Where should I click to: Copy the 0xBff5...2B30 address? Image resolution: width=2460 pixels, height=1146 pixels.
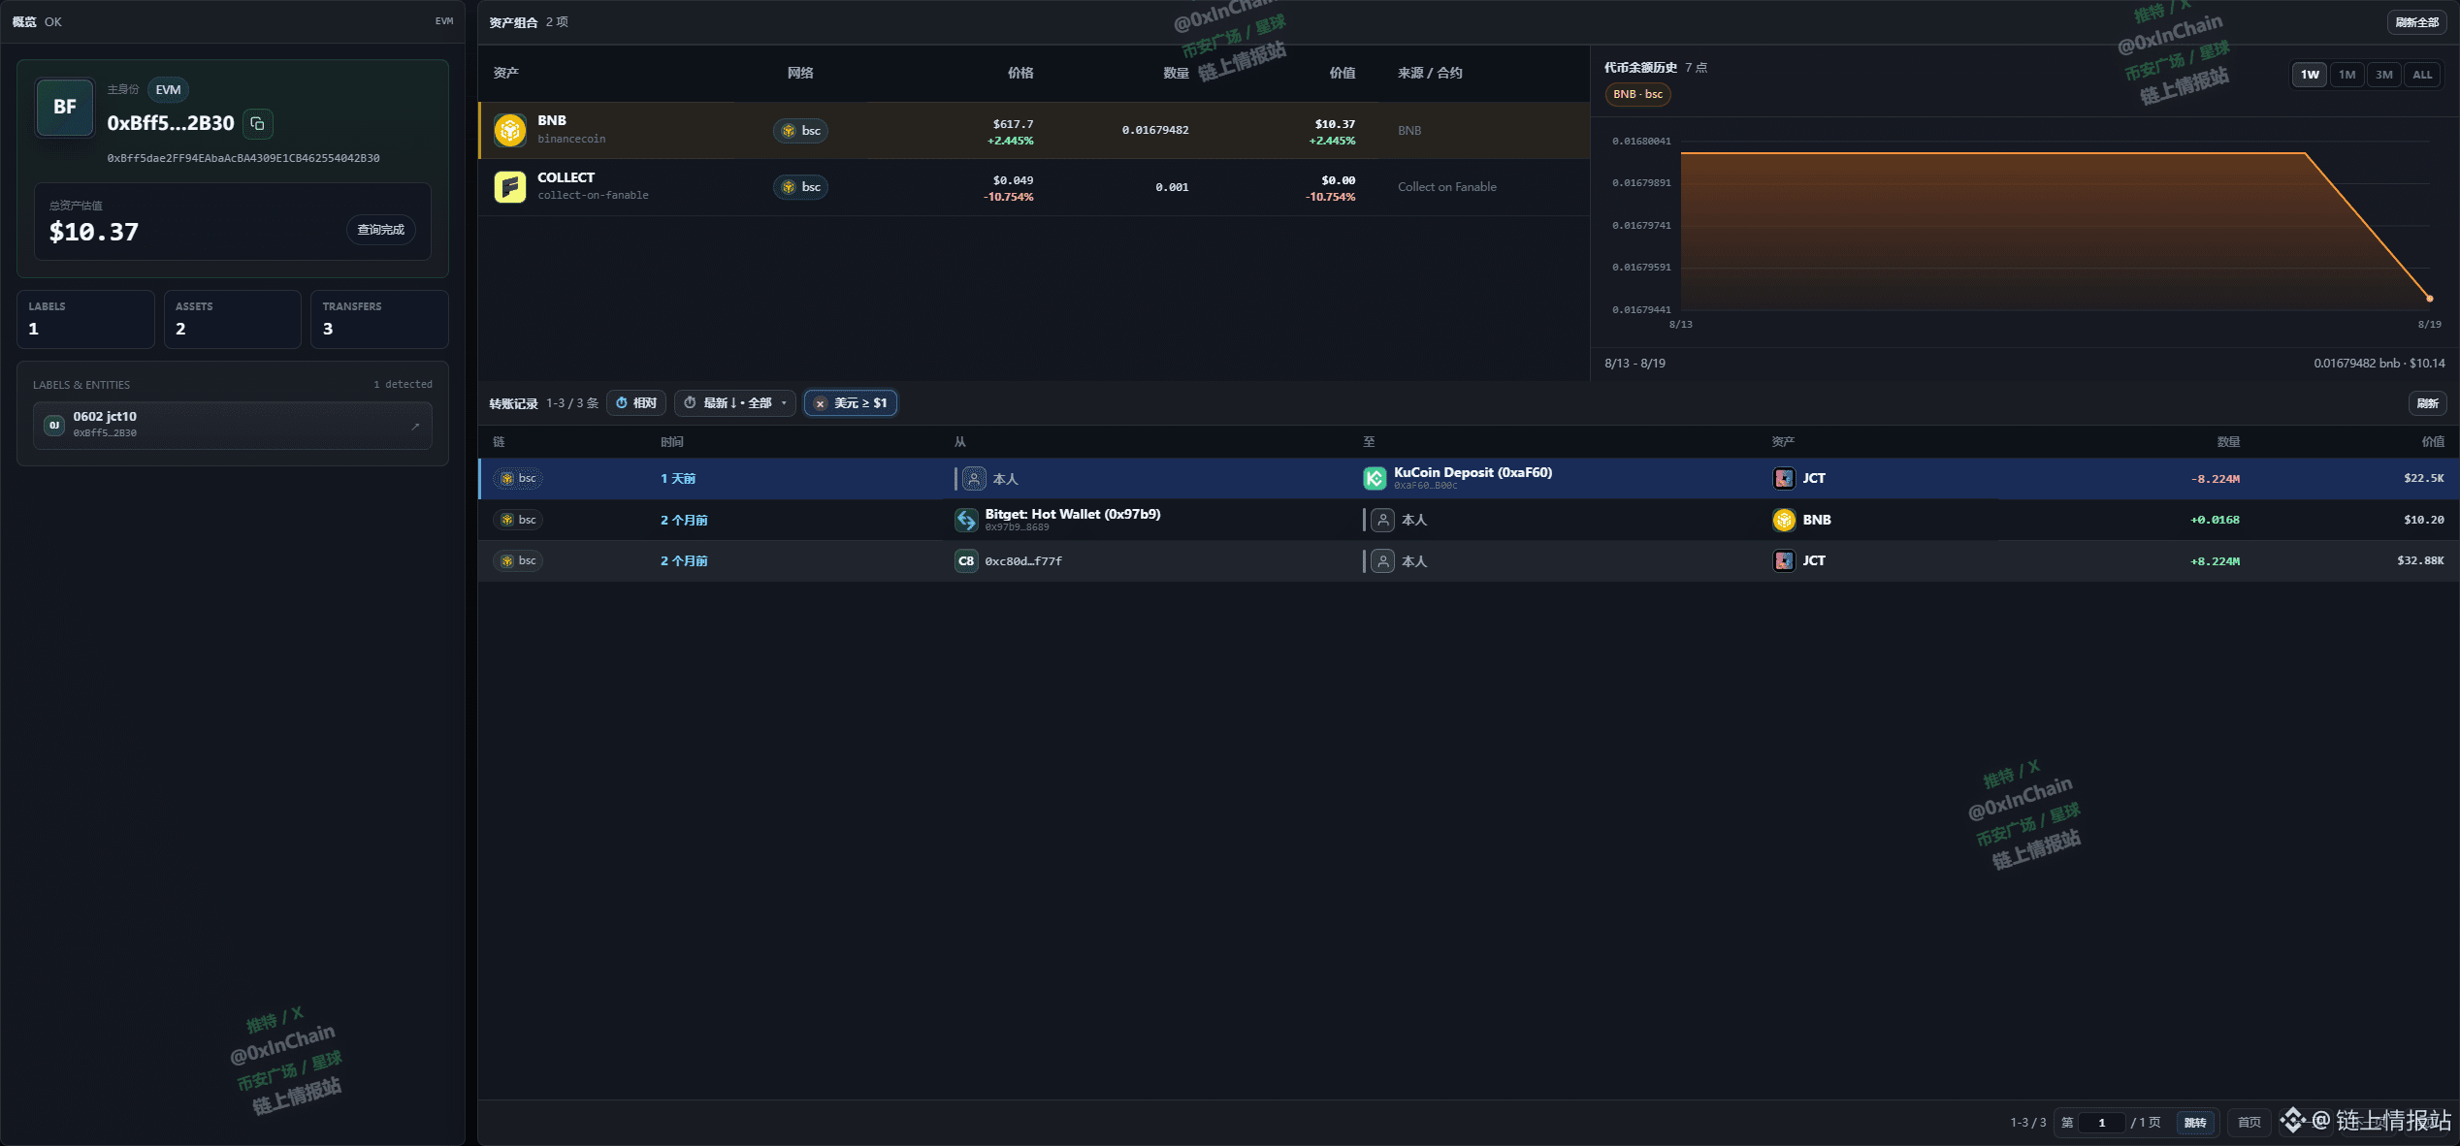(257, 123)
